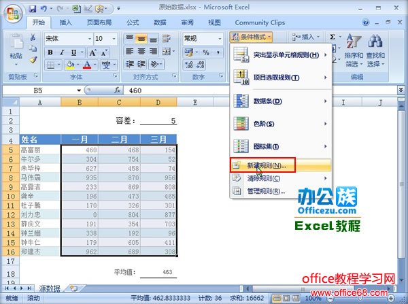The width and height of the screenshot is (408, 304).
Task: Toggle bold formatting
Action: [50, 52]
